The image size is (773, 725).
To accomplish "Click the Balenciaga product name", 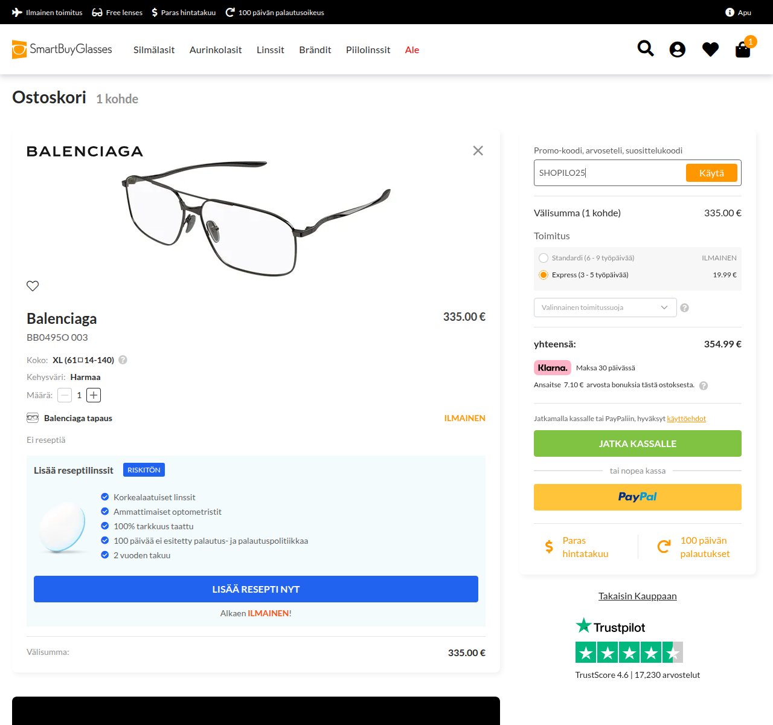I will coord(62,318).
